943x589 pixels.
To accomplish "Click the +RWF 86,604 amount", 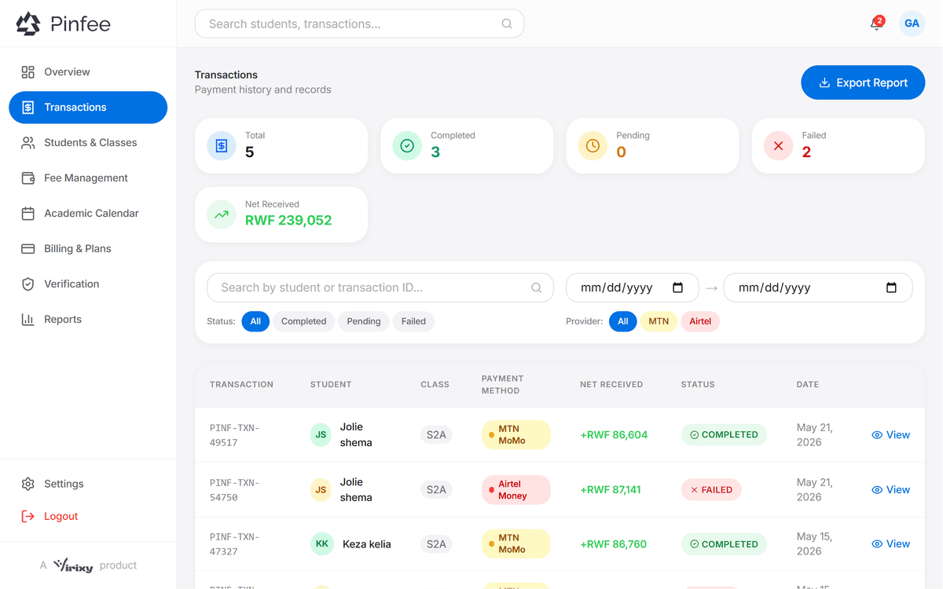I will click(614, 435).
